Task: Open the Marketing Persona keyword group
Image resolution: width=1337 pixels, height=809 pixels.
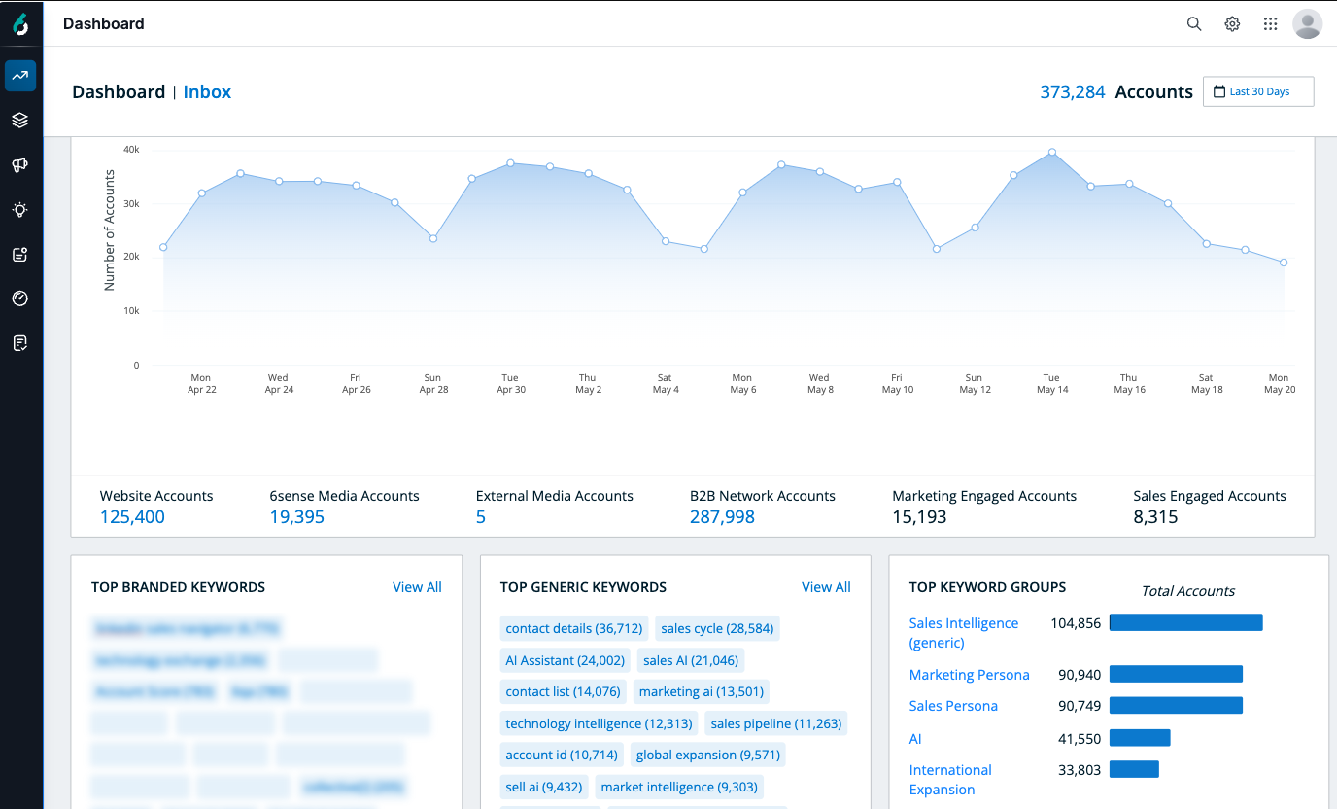Action: [969, 675]
